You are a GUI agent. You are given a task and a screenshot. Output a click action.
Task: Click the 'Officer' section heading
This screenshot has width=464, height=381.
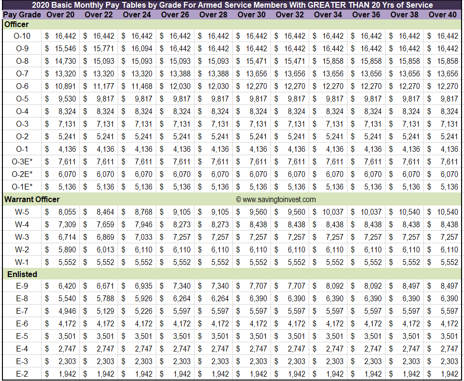pyautogui.click(x=16, y=25)
